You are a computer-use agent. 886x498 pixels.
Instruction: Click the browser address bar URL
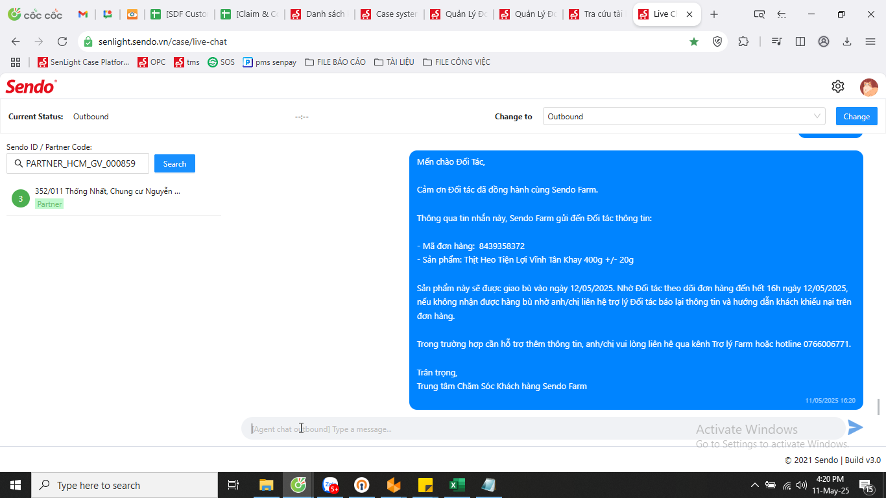click(x=163, y=41)
